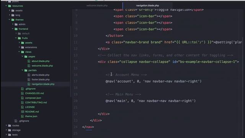Collapse the partials folder chevron
Image resolution: width=245 pixels, height=138 pixels.
click(23, 70)
